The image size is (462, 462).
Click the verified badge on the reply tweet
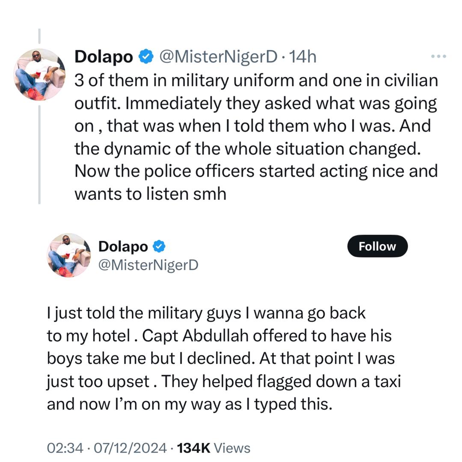click(x=146, y=56)
